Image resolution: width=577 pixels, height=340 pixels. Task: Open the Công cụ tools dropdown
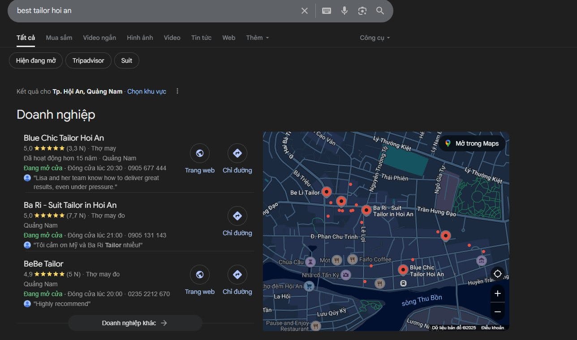point(375,38)
